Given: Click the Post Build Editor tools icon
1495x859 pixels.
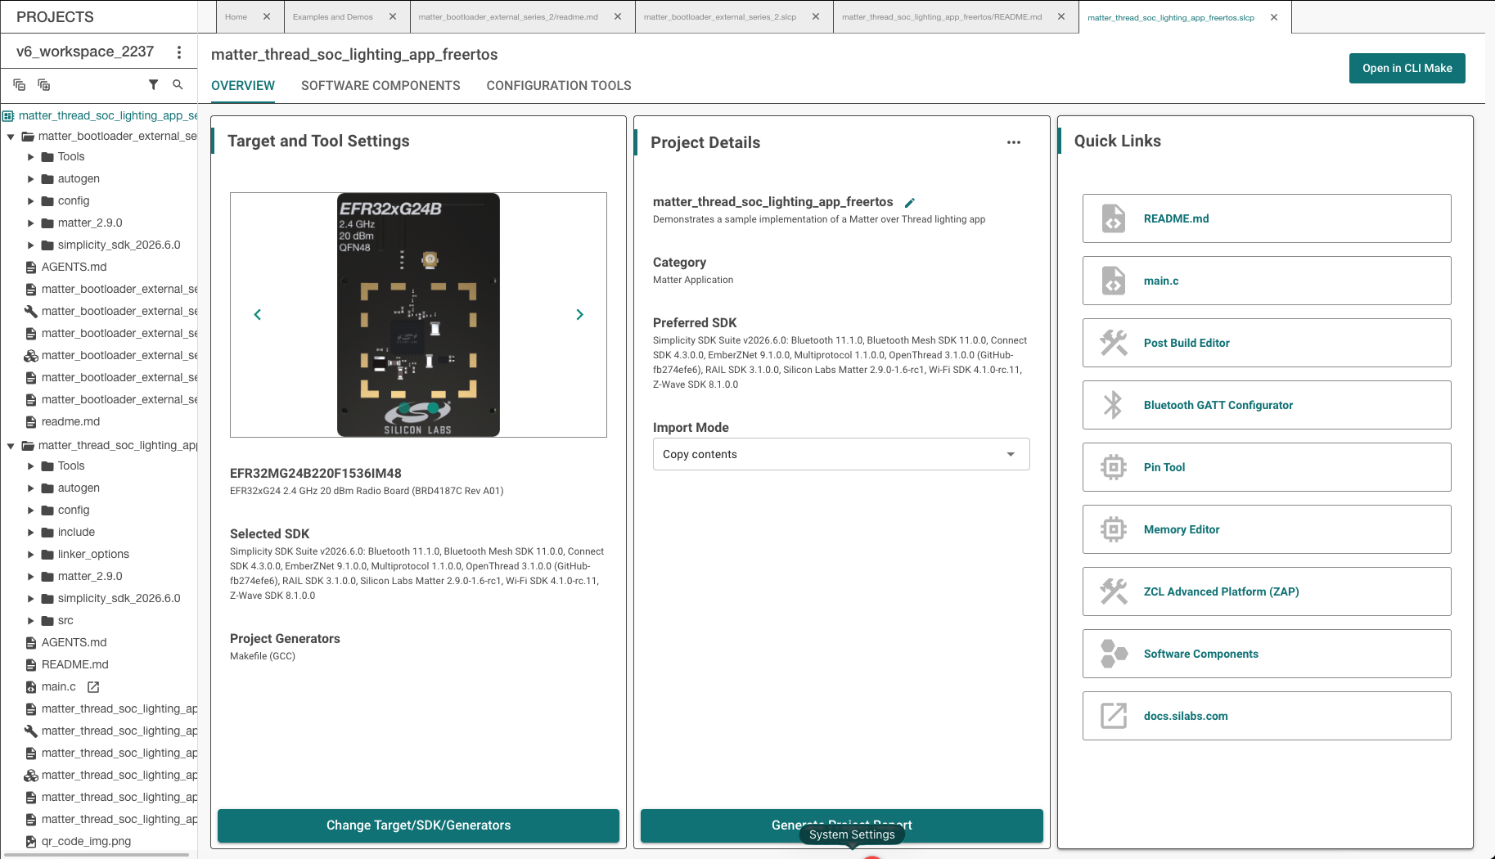Looking at the screenshot, I should 1114,343.
